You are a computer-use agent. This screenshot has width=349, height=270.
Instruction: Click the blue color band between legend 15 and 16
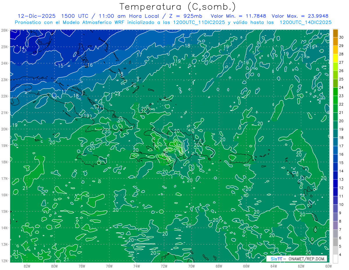pos(335,158)
